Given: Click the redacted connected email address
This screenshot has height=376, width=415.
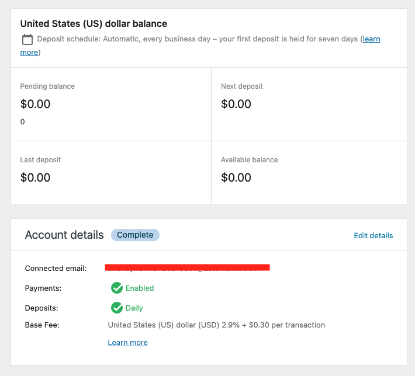Looking at the screenshot, I should click(187, 267).
